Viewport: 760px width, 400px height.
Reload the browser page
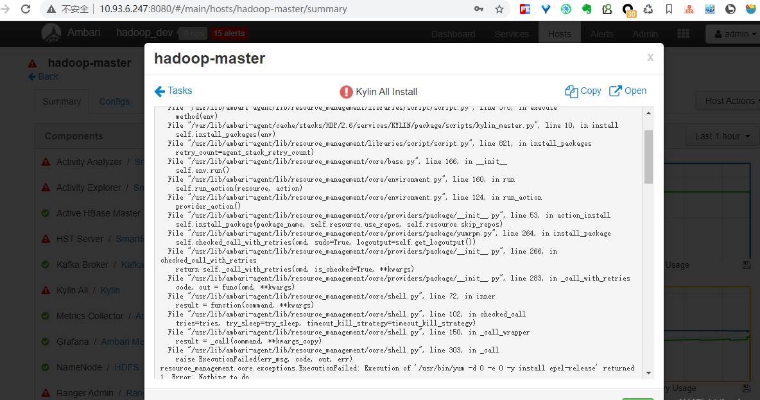point(26,9)
